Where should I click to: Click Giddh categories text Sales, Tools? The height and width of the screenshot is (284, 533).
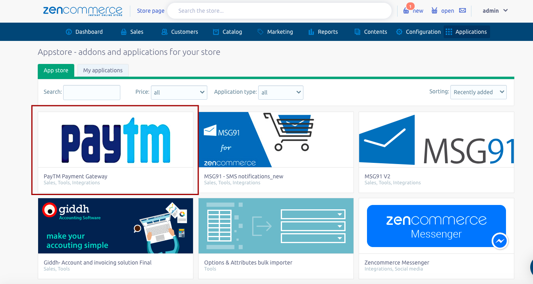pyautogui.click(x=57, y=269)
